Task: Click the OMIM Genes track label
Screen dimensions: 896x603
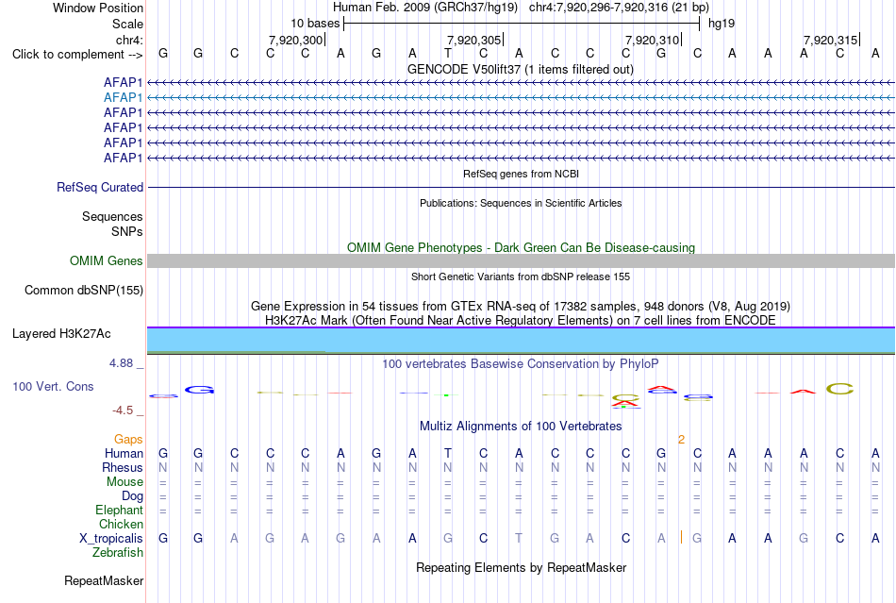Action: 107,260
